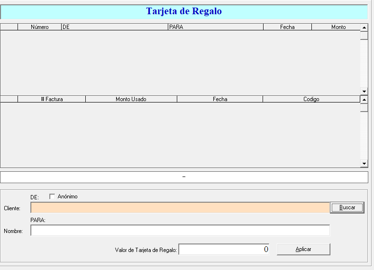Click down arrow of invoice grid scrollbar

[364, 164]
